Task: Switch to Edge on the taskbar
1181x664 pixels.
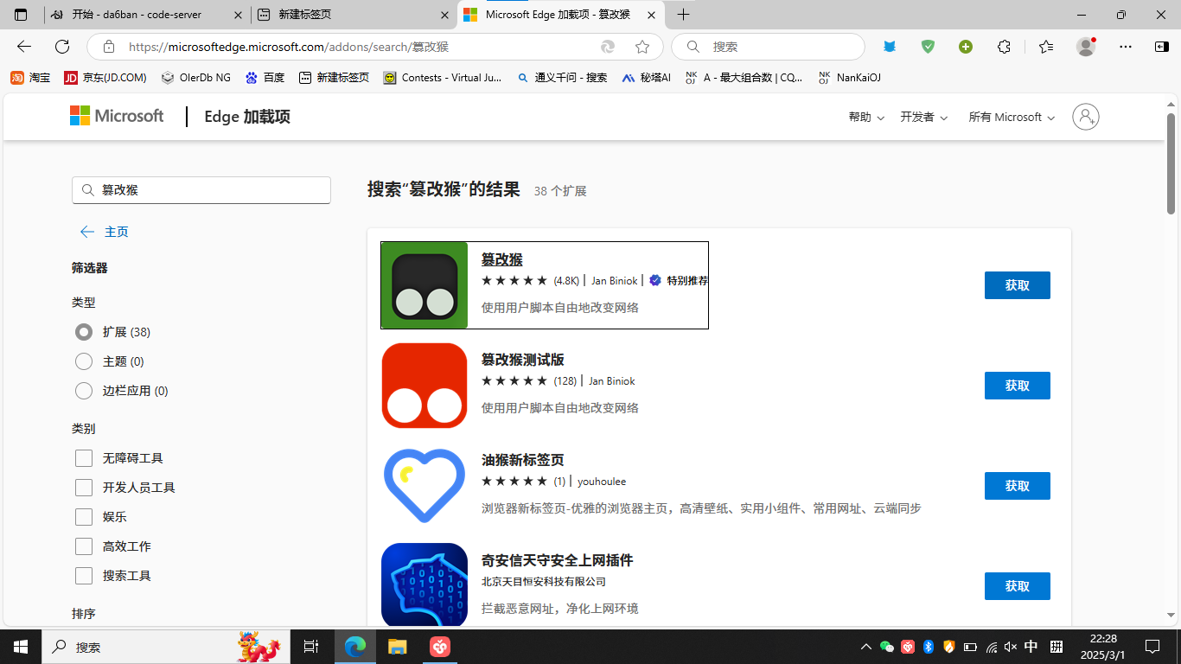Action: pyautogui.click(x=354, y=647)
